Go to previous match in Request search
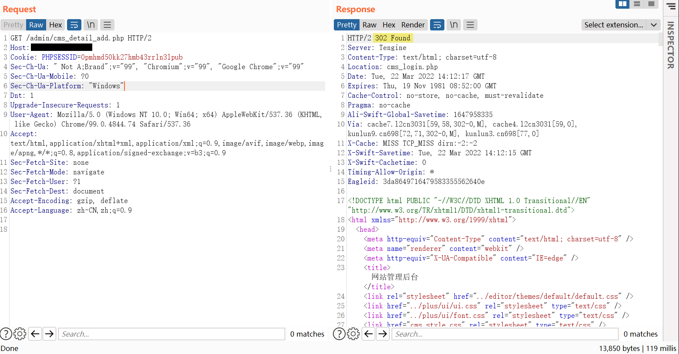The height and width of the screenshot is (354, 679). [35, 334]
